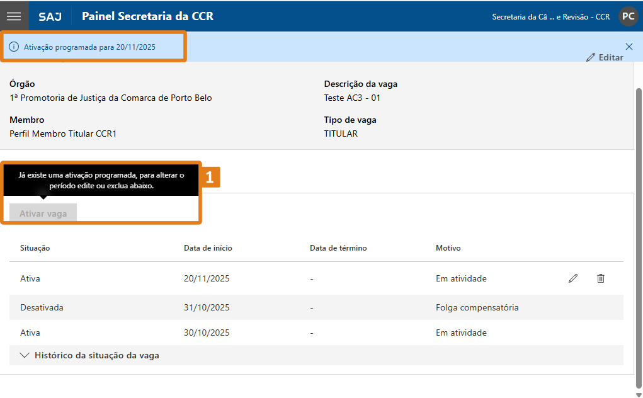The image size is (643, 398).
Task: Expand Histórico da situação da vaga
Action: tap(96, 355)
